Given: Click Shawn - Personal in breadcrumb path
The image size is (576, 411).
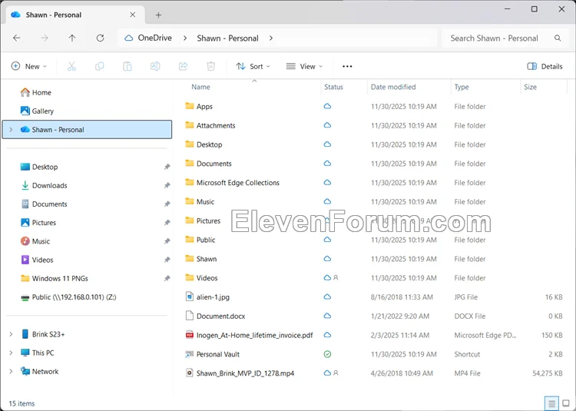Looking at the screenshot, I should click(228, 38).
